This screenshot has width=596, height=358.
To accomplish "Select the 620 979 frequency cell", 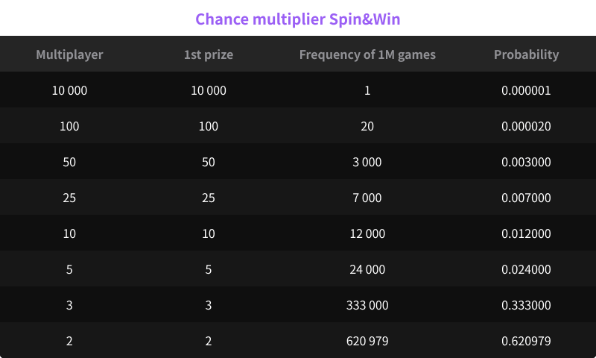I will 367,341.
